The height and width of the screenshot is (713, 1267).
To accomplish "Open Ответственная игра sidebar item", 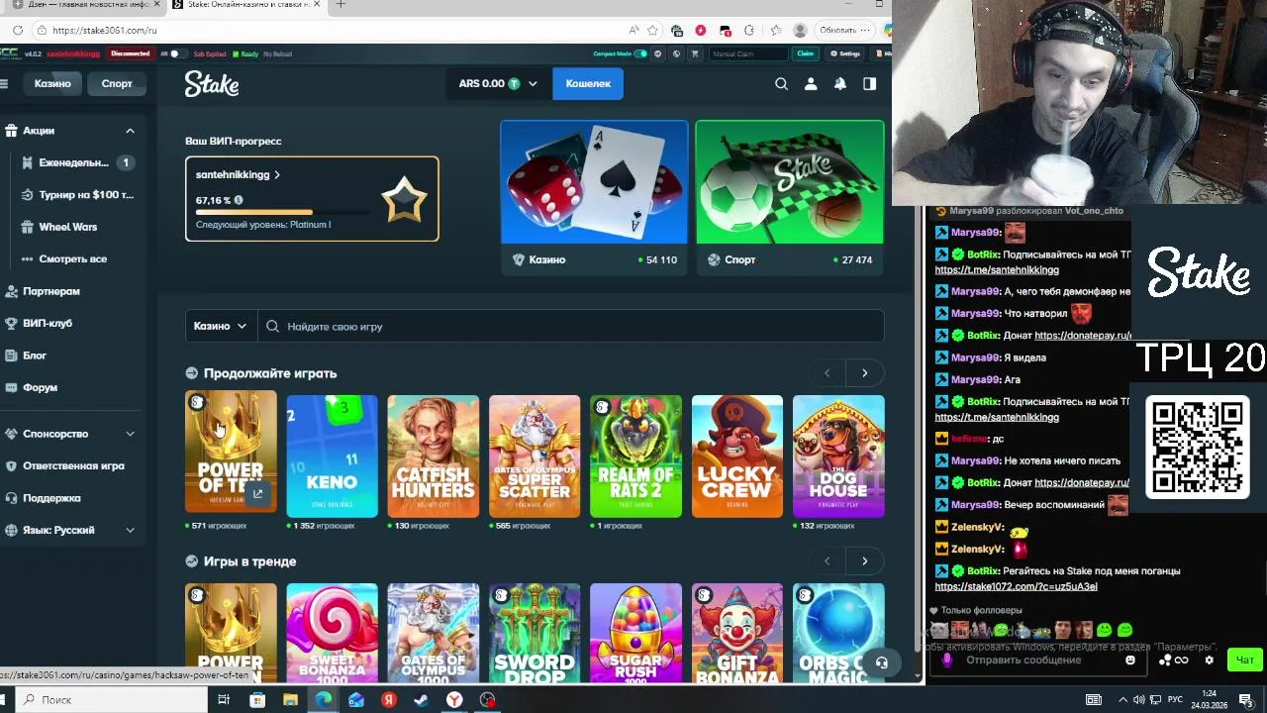I will [x=71, y=465].
